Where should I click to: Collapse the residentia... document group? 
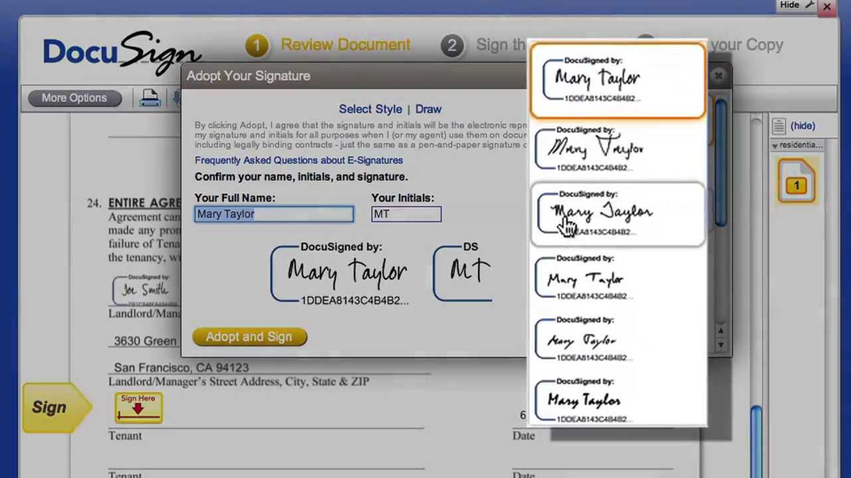[775, 145]
